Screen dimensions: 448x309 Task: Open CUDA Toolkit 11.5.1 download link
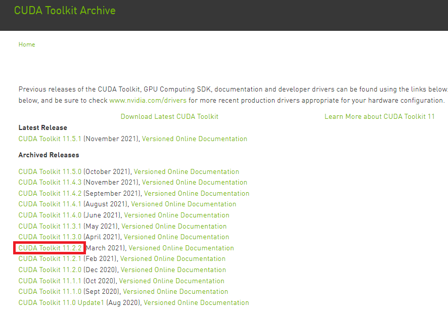[50, 139]
